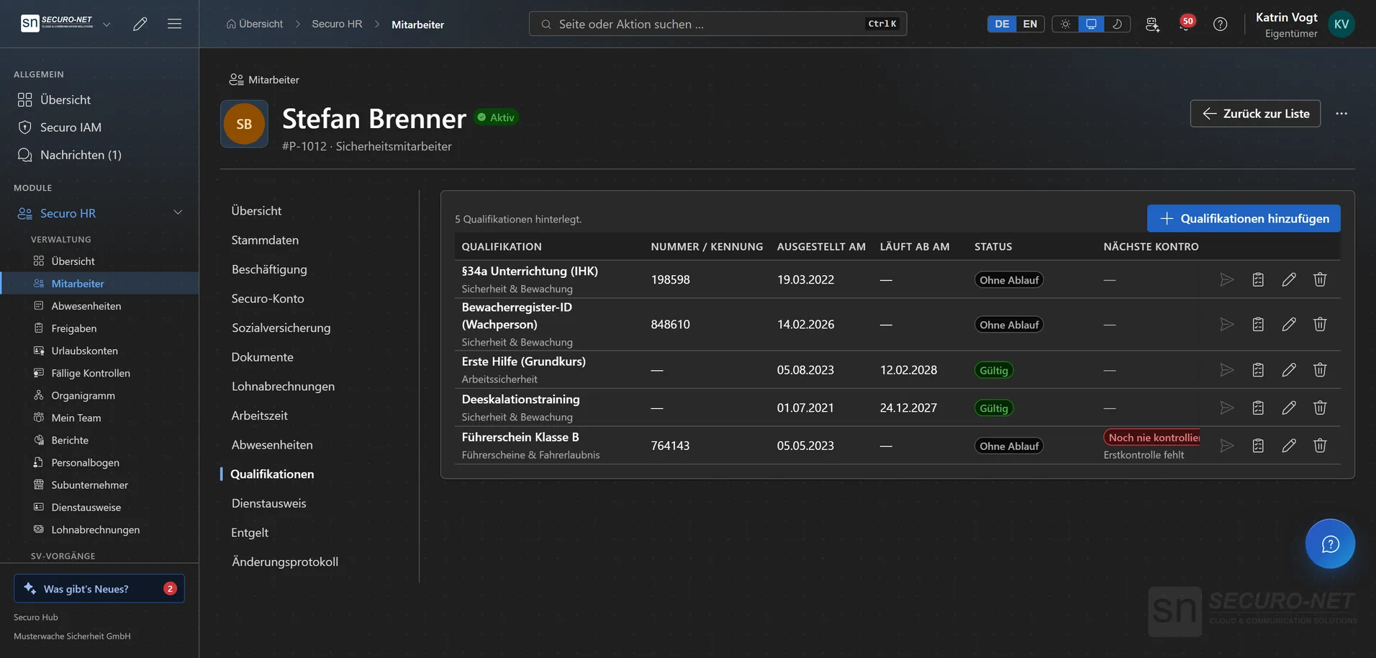The width and height of the screenshot is (1376, 658).
Task: Click Zurück zur Liste button
Action: click(x=1255, y=114)
